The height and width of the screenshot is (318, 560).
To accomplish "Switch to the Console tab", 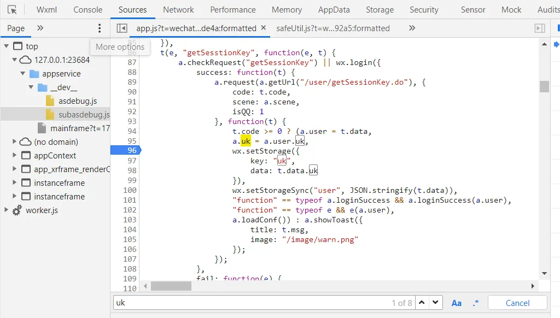I will (88, 10).
